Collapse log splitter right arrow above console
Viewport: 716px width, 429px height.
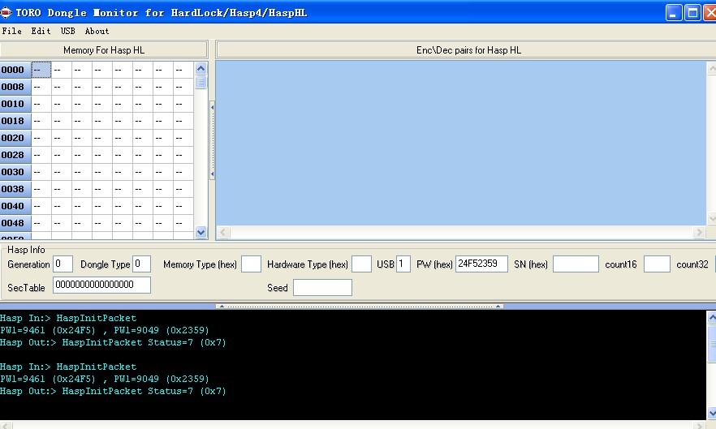[498, 307]
